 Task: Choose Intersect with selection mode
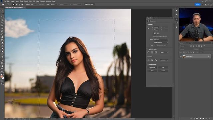22,4
